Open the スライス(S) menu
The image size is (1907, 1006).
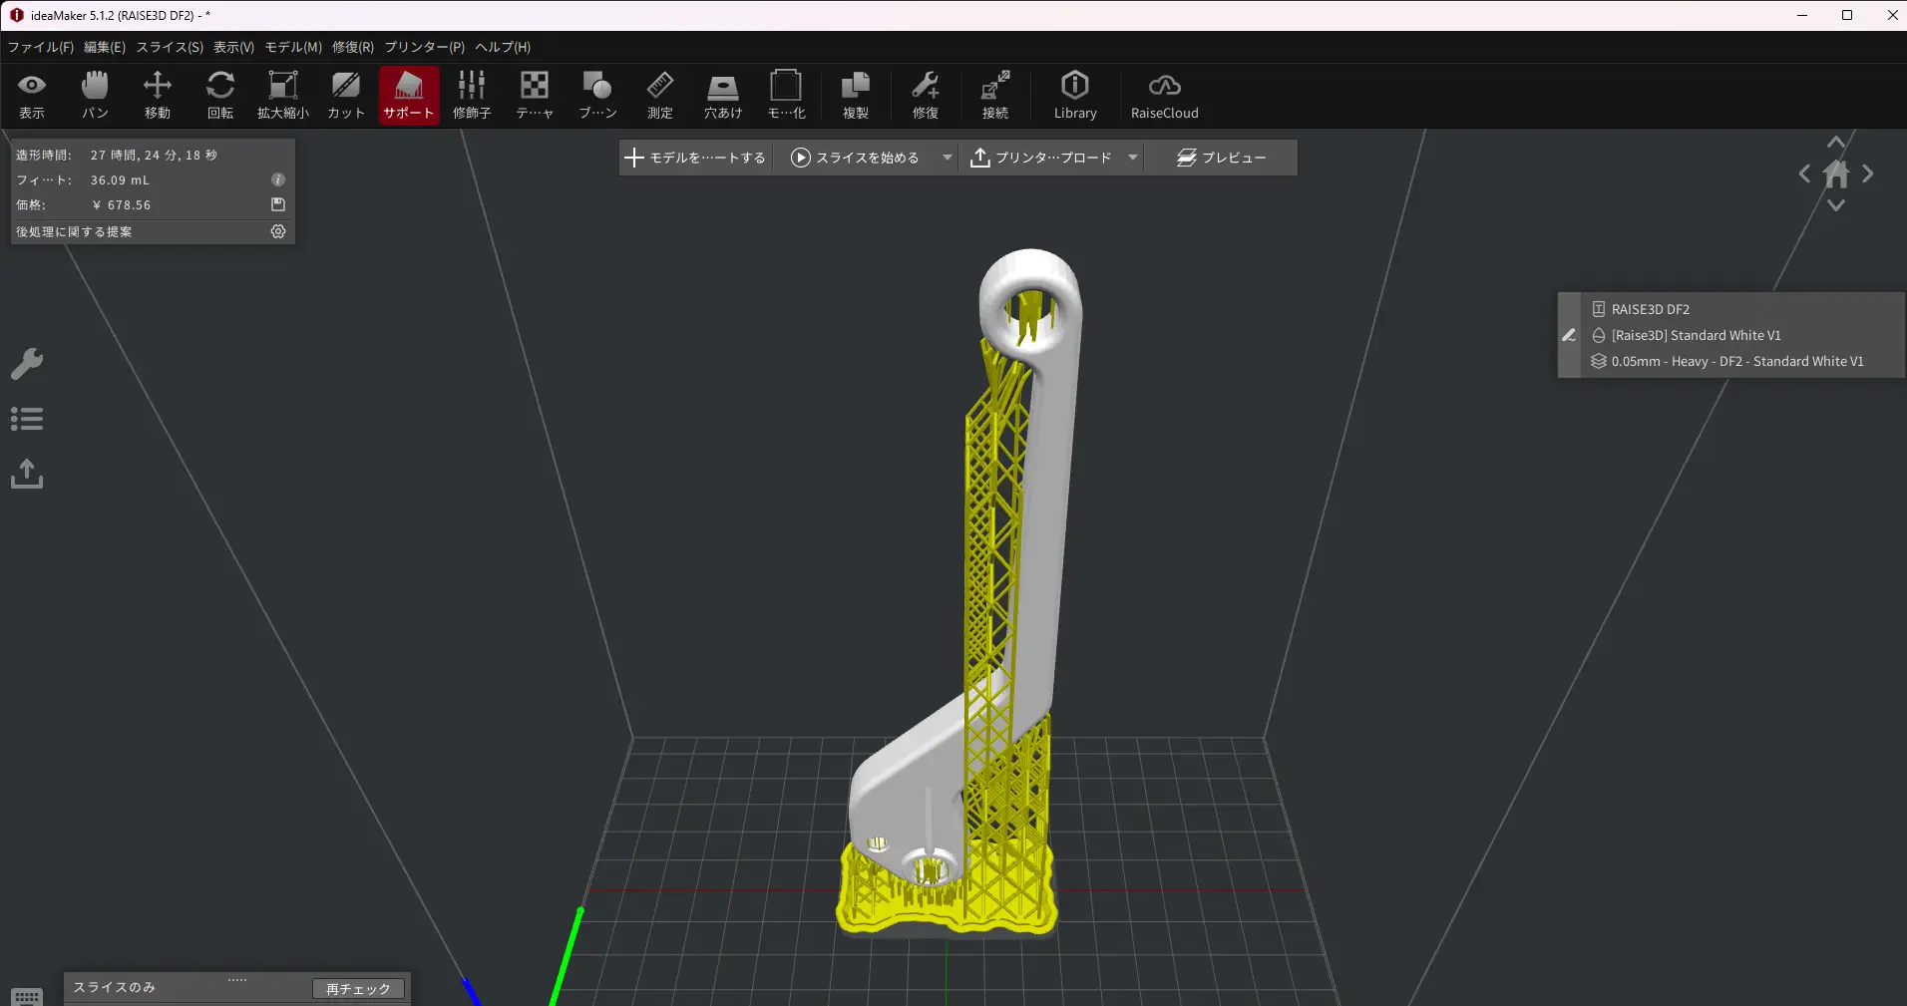point(170,47)
